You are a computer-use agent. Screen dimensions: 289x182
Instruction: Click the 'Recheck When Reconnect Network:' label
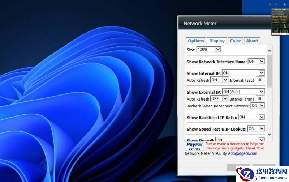click(x=218, y=106)
